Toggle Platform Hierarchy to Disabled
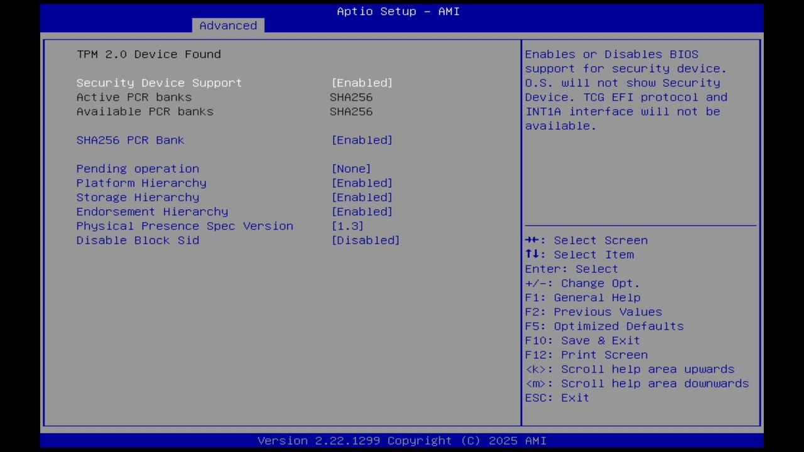Image resolution: width=804 pixels, height=452 pixels. coord(141,183)
